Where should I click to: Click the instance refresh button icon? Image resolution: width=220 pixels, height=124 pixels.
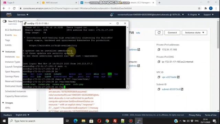coord(159,33)
